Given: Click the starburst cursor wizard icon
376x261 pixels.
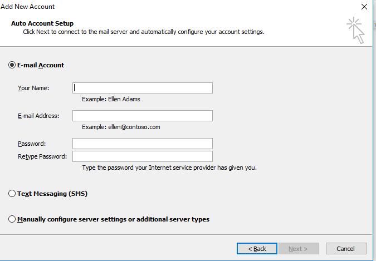Looking at the screenshot, I should click(355, 30).
